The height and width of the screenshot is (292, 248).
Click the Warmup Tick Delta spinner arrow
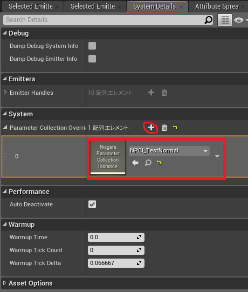click(x=139, y=263)
